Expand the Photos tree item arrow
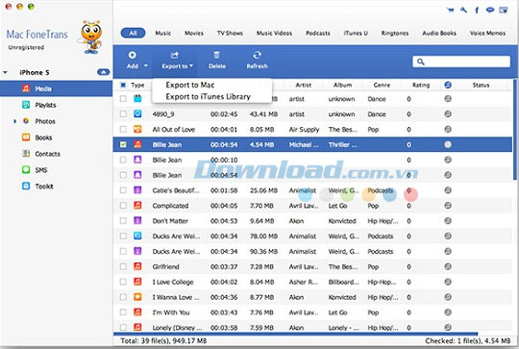 (14, 121)
